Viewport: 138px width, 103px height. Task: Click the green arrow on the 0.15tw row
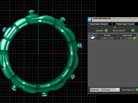[x=135, y=38]
